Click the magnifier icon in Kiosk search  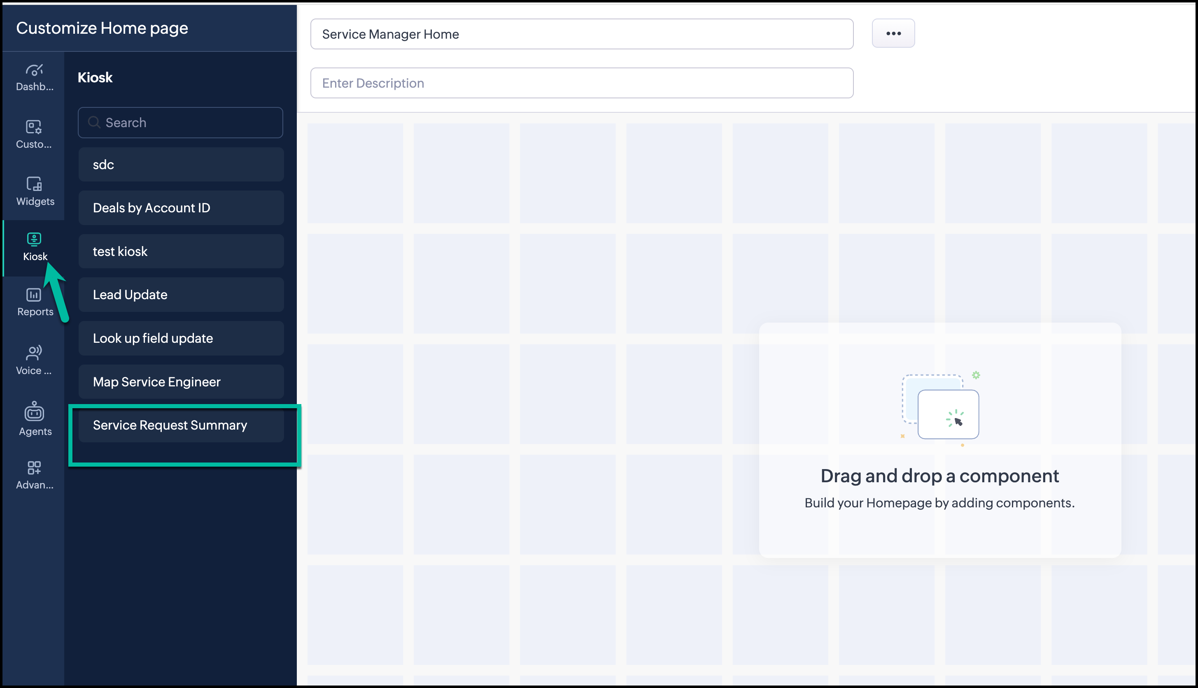point(94,122)
